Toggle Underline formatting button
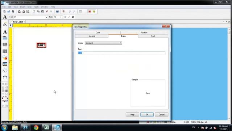 click(x=73, y=17)
